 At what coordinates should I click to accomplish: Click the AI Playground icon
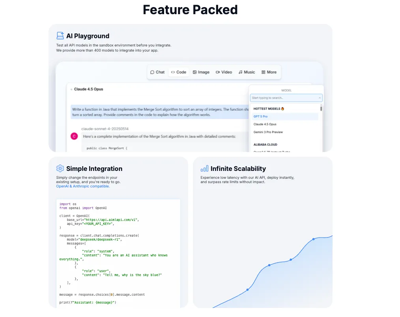[60, 36]
